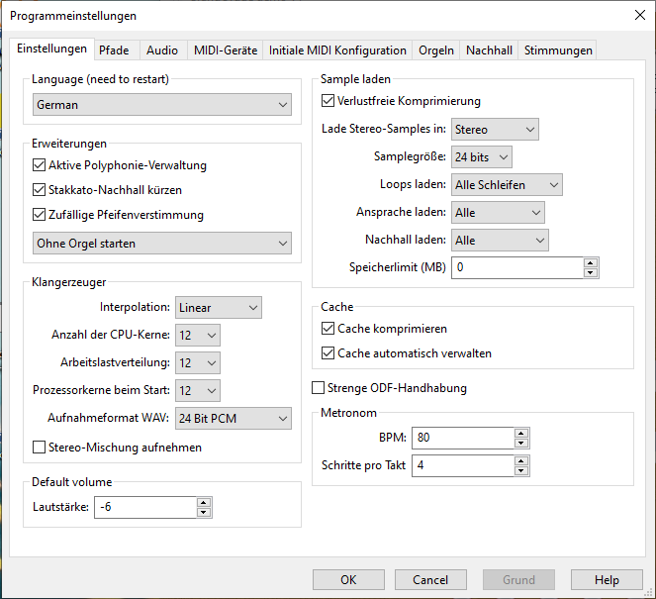
Task: Increase the BPM value with up arrow
Action: coord(521,433)
